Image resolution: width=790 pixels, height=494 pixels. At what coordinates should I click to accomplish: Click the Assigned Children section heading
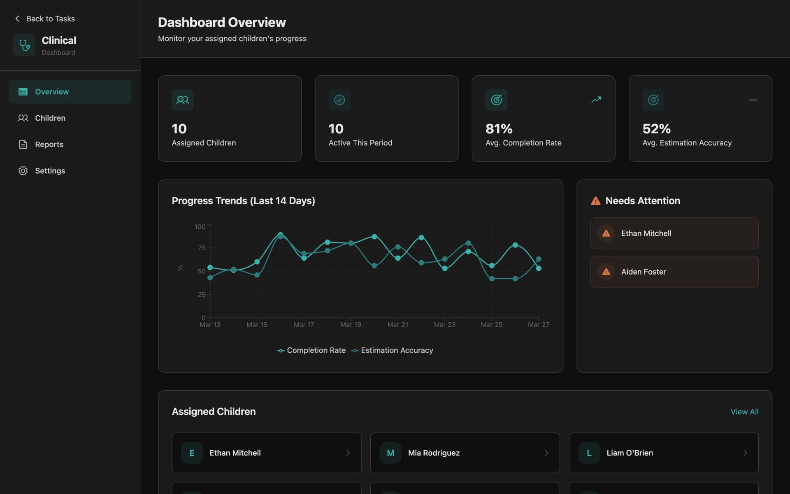(x=214, y=412)
